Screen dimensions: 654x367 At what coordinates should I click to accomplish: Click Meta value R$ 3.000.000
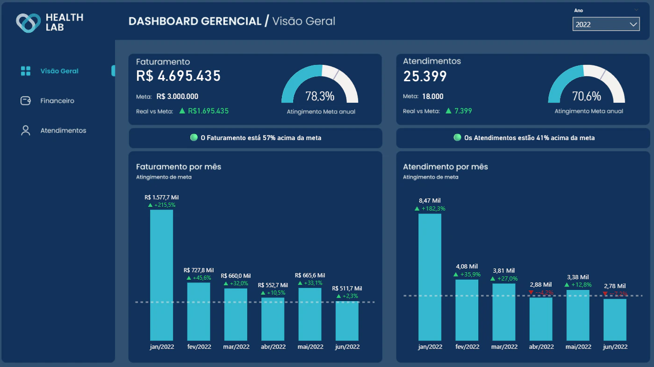(x=177, y=97)
